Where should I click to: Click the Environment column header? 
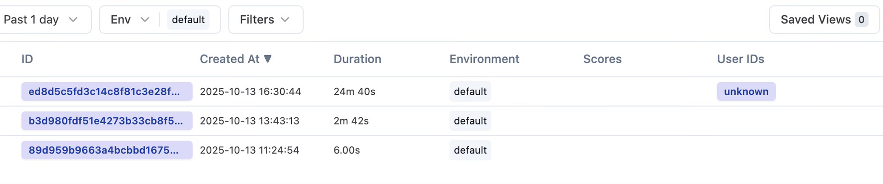[484, 59]
